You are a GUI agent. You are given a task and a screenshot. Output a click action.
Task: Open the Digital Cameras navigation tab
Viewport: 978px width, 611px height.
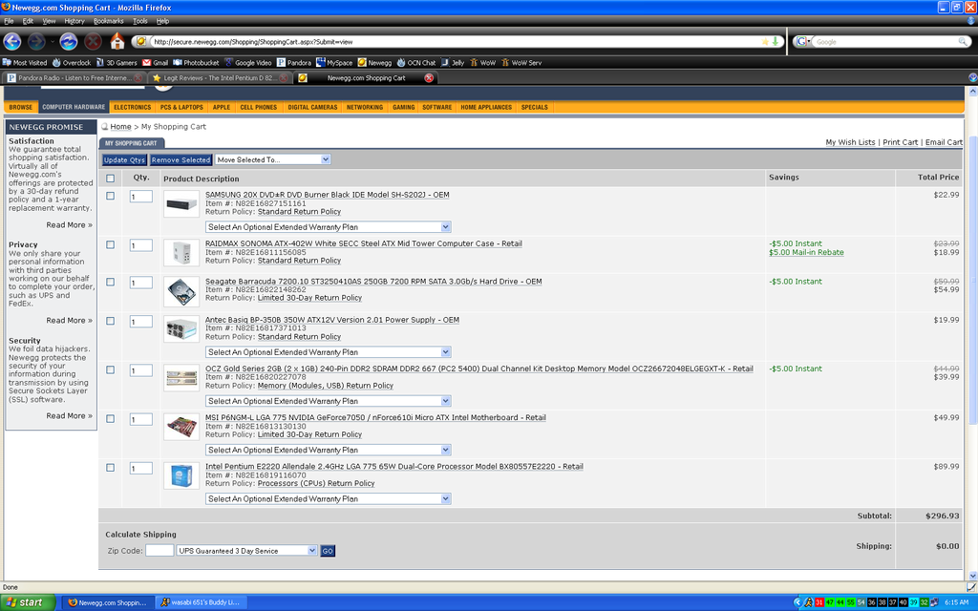(312, 107)
